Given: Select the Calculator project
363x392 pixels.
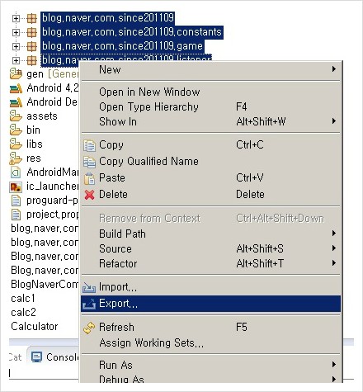Looking at the screenshot, I should (35, 327).
